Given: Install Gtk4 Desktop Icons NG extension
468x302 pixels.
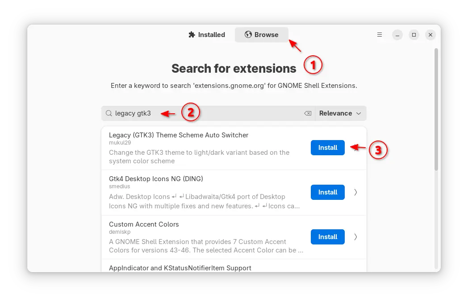Looking at the screenshot, I should [x=327, y=192].
